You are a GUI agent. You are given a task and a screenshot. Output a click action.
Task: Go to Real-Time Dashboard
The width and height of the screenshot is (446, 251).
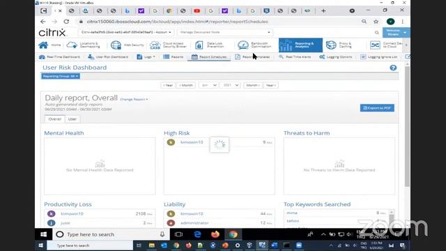click(59, 57)
